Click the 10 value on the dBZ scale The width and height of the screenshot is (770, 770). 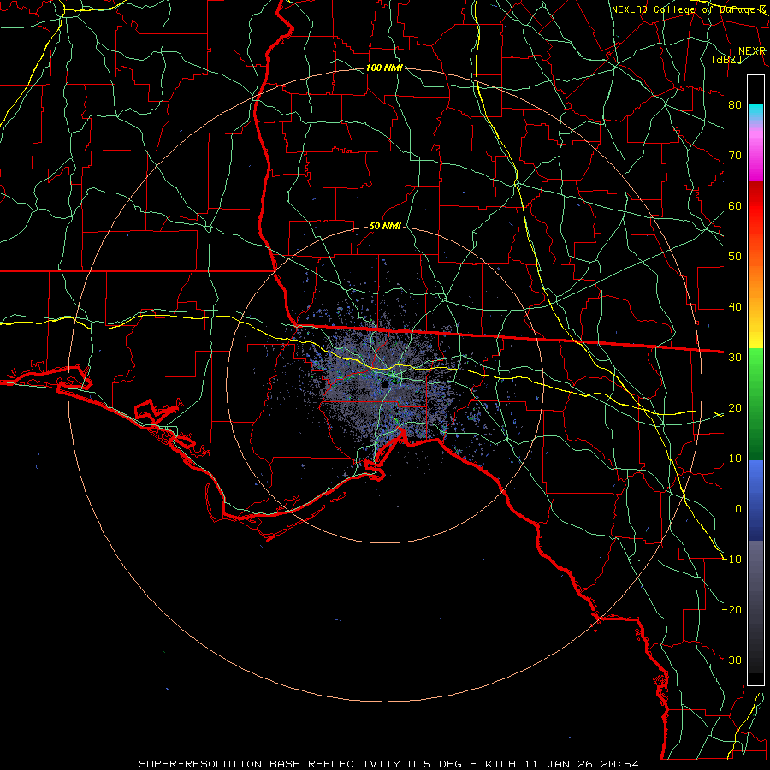tap(735, 459)
